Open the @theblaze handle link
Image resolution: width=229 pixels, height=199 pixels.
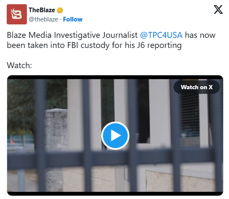tap(43, 19)
